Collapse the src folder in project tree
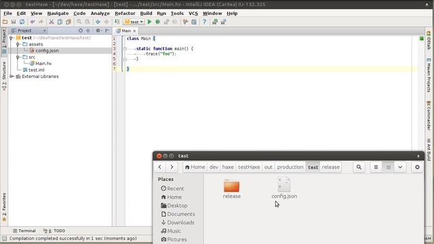The image size is (434, 244). [x=18, y=57]
